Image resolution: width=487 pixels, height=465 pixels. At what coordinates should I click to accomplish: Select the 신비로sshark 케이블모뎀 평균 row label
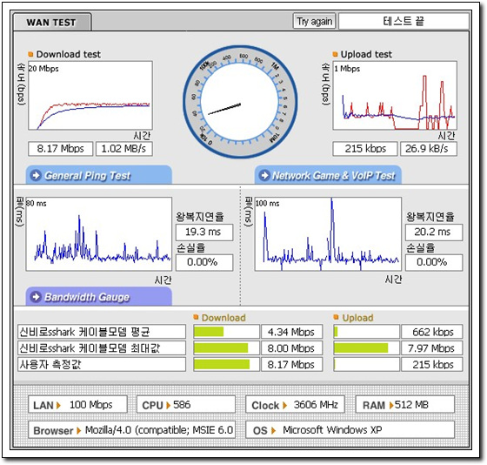pyautogui.click(x=102, y=332)
